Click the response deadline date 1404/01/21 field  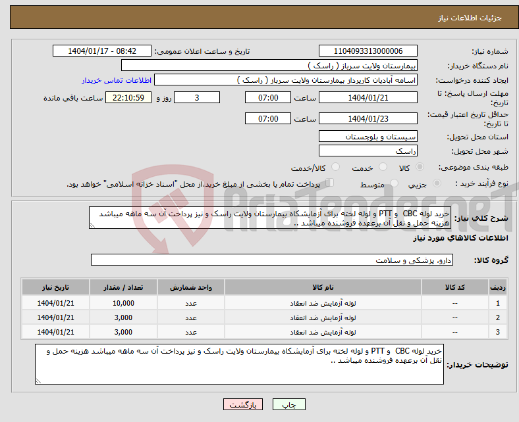368,97
